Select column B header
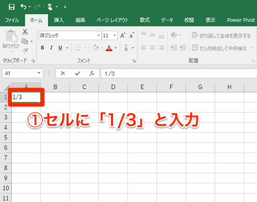Viewport: 257px width, 202px height. coord(55,87)
